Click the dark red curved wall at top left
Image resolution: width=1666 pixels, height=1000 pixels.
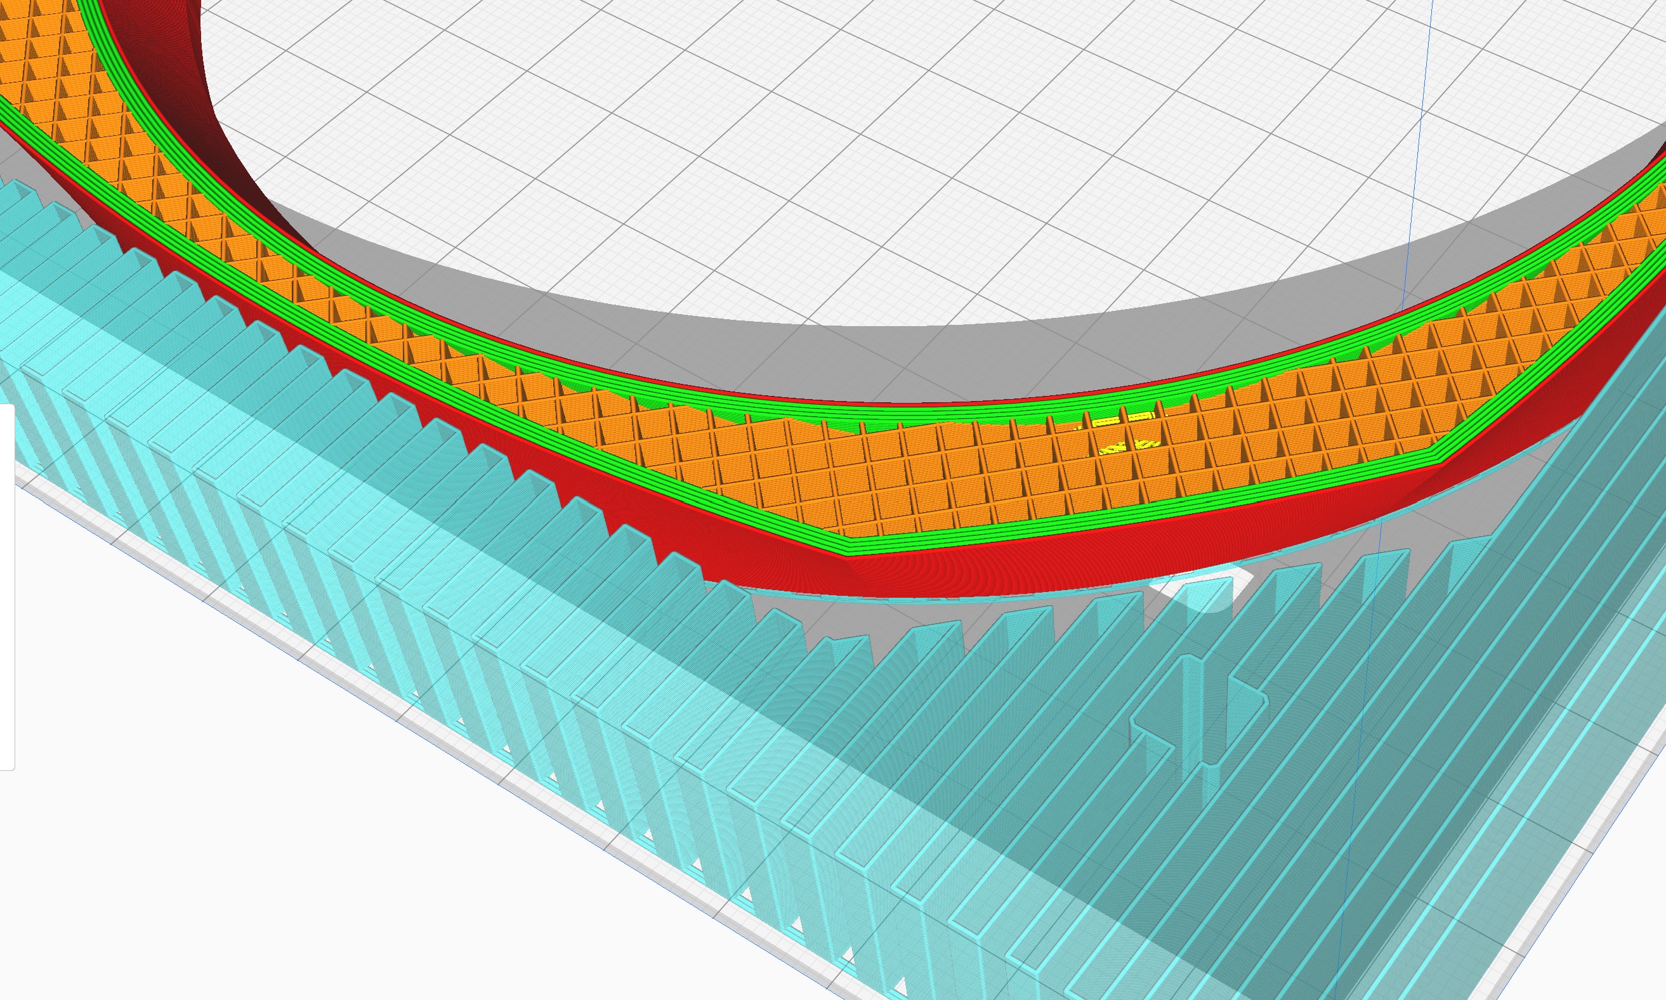pos(168,67)
